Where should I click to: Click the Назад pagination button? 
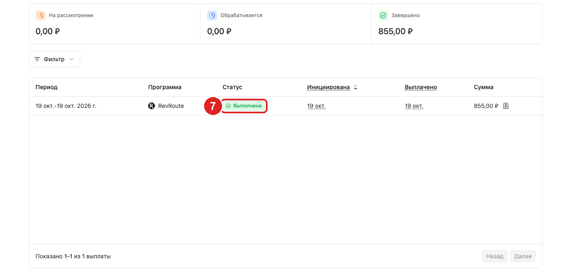tap(495, 256)
